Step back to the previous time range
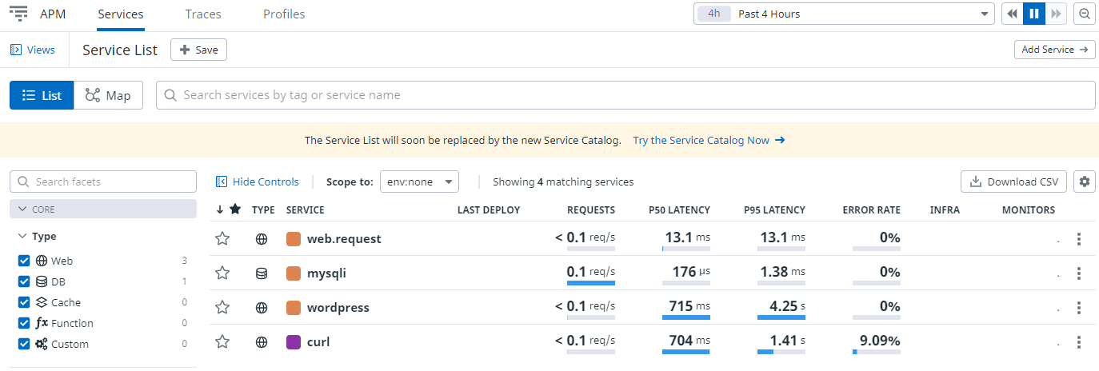Screen dimensions: 1099x371 [1012, 14]
